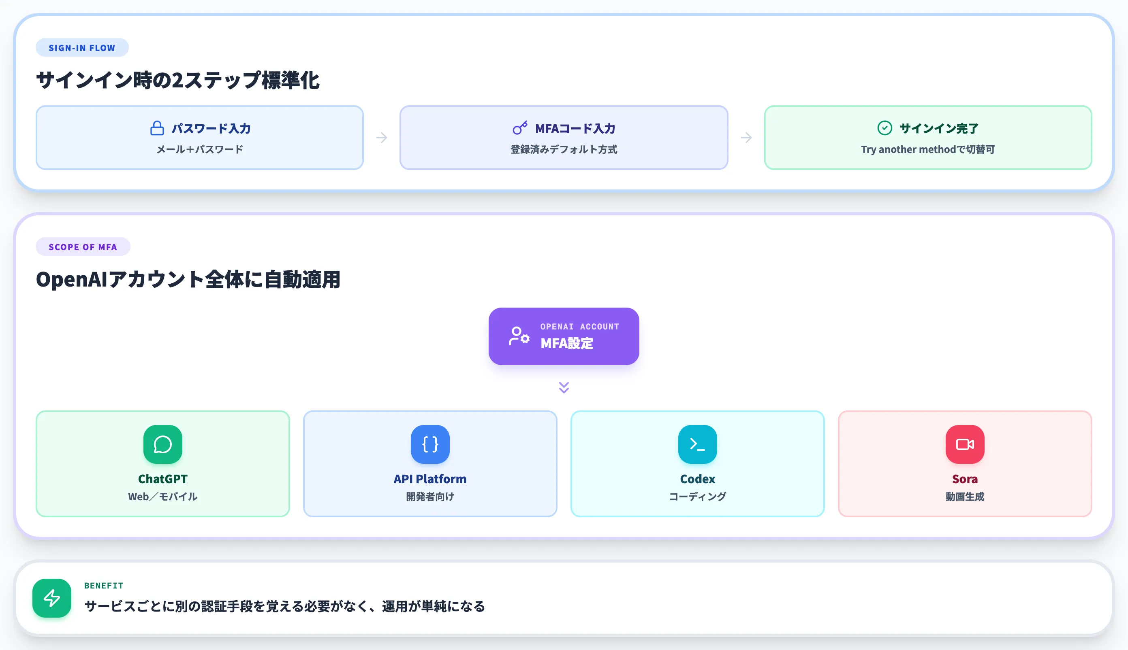Click the パスワード入力 step title
This screenshot has height=650, width=1128.
(x=211, y=129)
